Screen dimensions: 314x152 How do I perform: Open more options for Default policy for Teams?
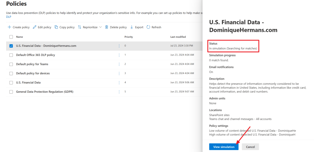pyautogui.click(x=119, y=64)
